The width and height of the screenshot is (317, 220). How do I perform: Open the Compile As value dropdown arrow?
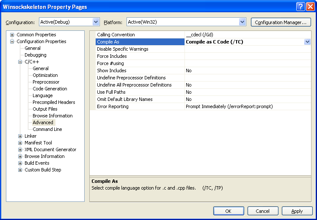(307, 42)
